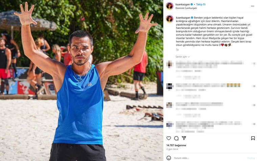Screen dimensions: 257x161
Task: Open 'Dominik Cumhuriyeti' location link
Action: click(x=186, y=8)
